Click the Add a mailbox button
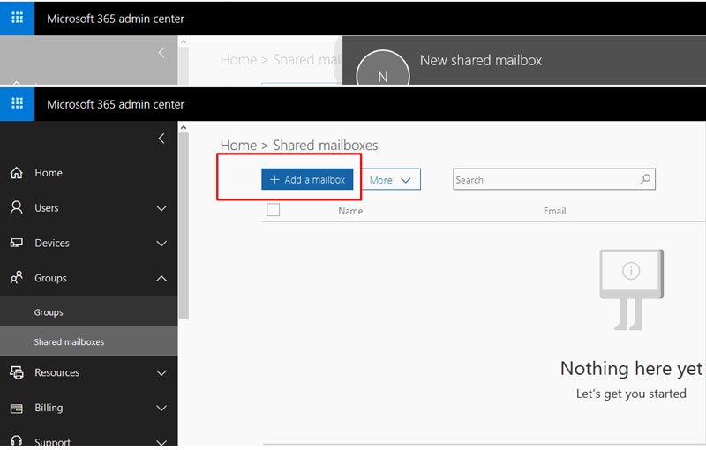Screen dimensions: 706x450 tap(307, 179)
